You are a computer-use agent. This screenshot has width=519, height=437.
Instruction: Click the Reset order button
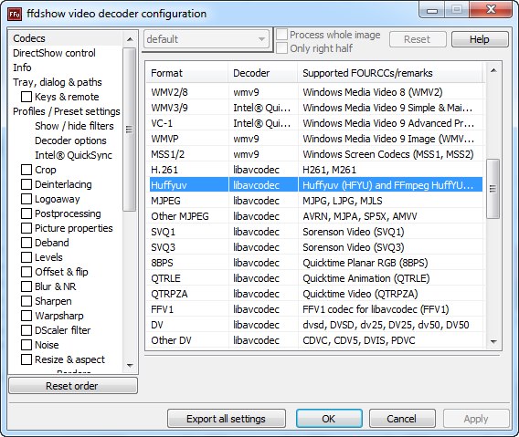coord(73,386)
